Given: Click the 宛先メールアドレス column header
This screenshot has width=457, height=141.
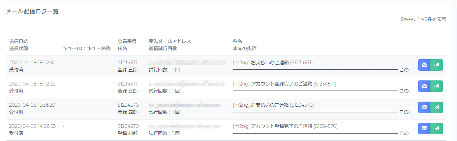Looking at the screenshot, I should 170,42.
